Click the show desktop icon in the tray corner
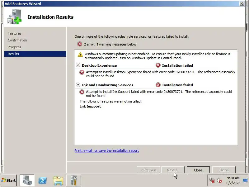Screen dimensions: 249x187 tap(245, 180)
